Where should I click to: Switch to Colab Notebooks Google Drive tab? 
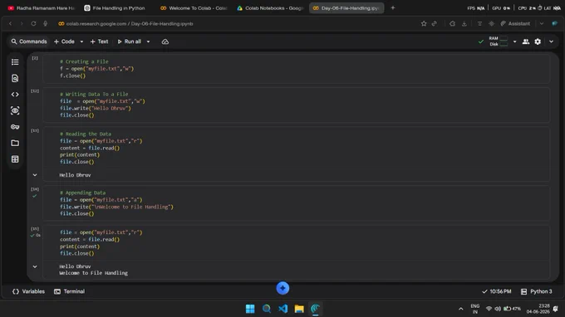tap(270, 8)
